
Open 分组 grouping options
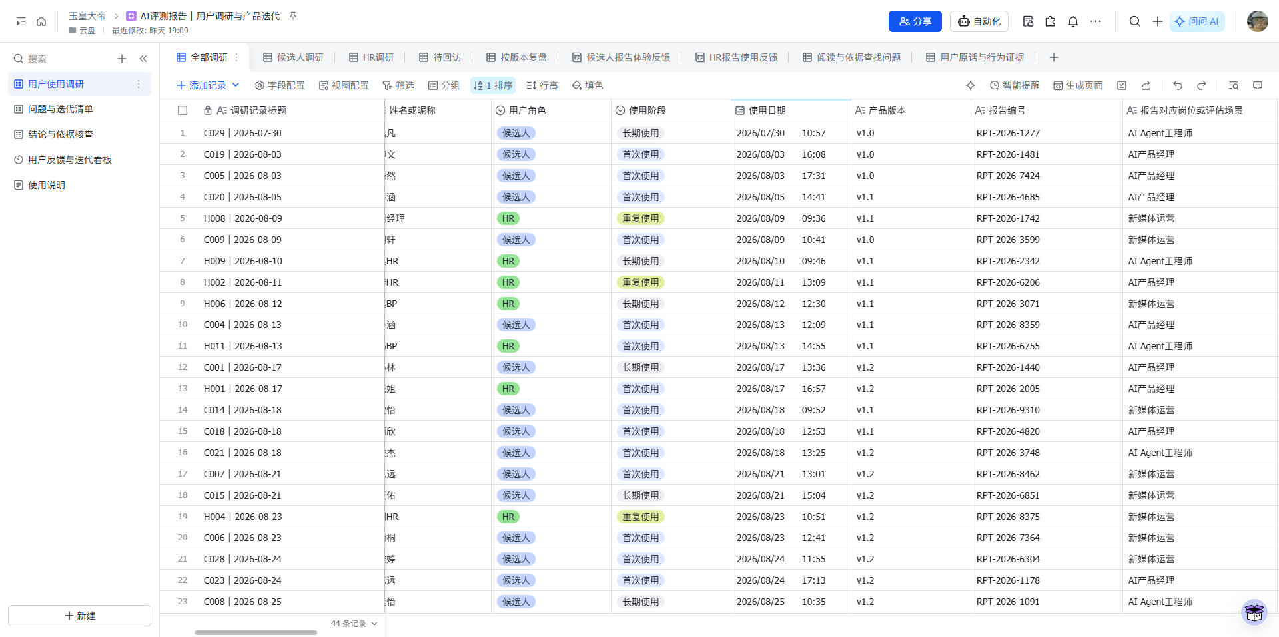pyautogui.click(x=444, y=85)
